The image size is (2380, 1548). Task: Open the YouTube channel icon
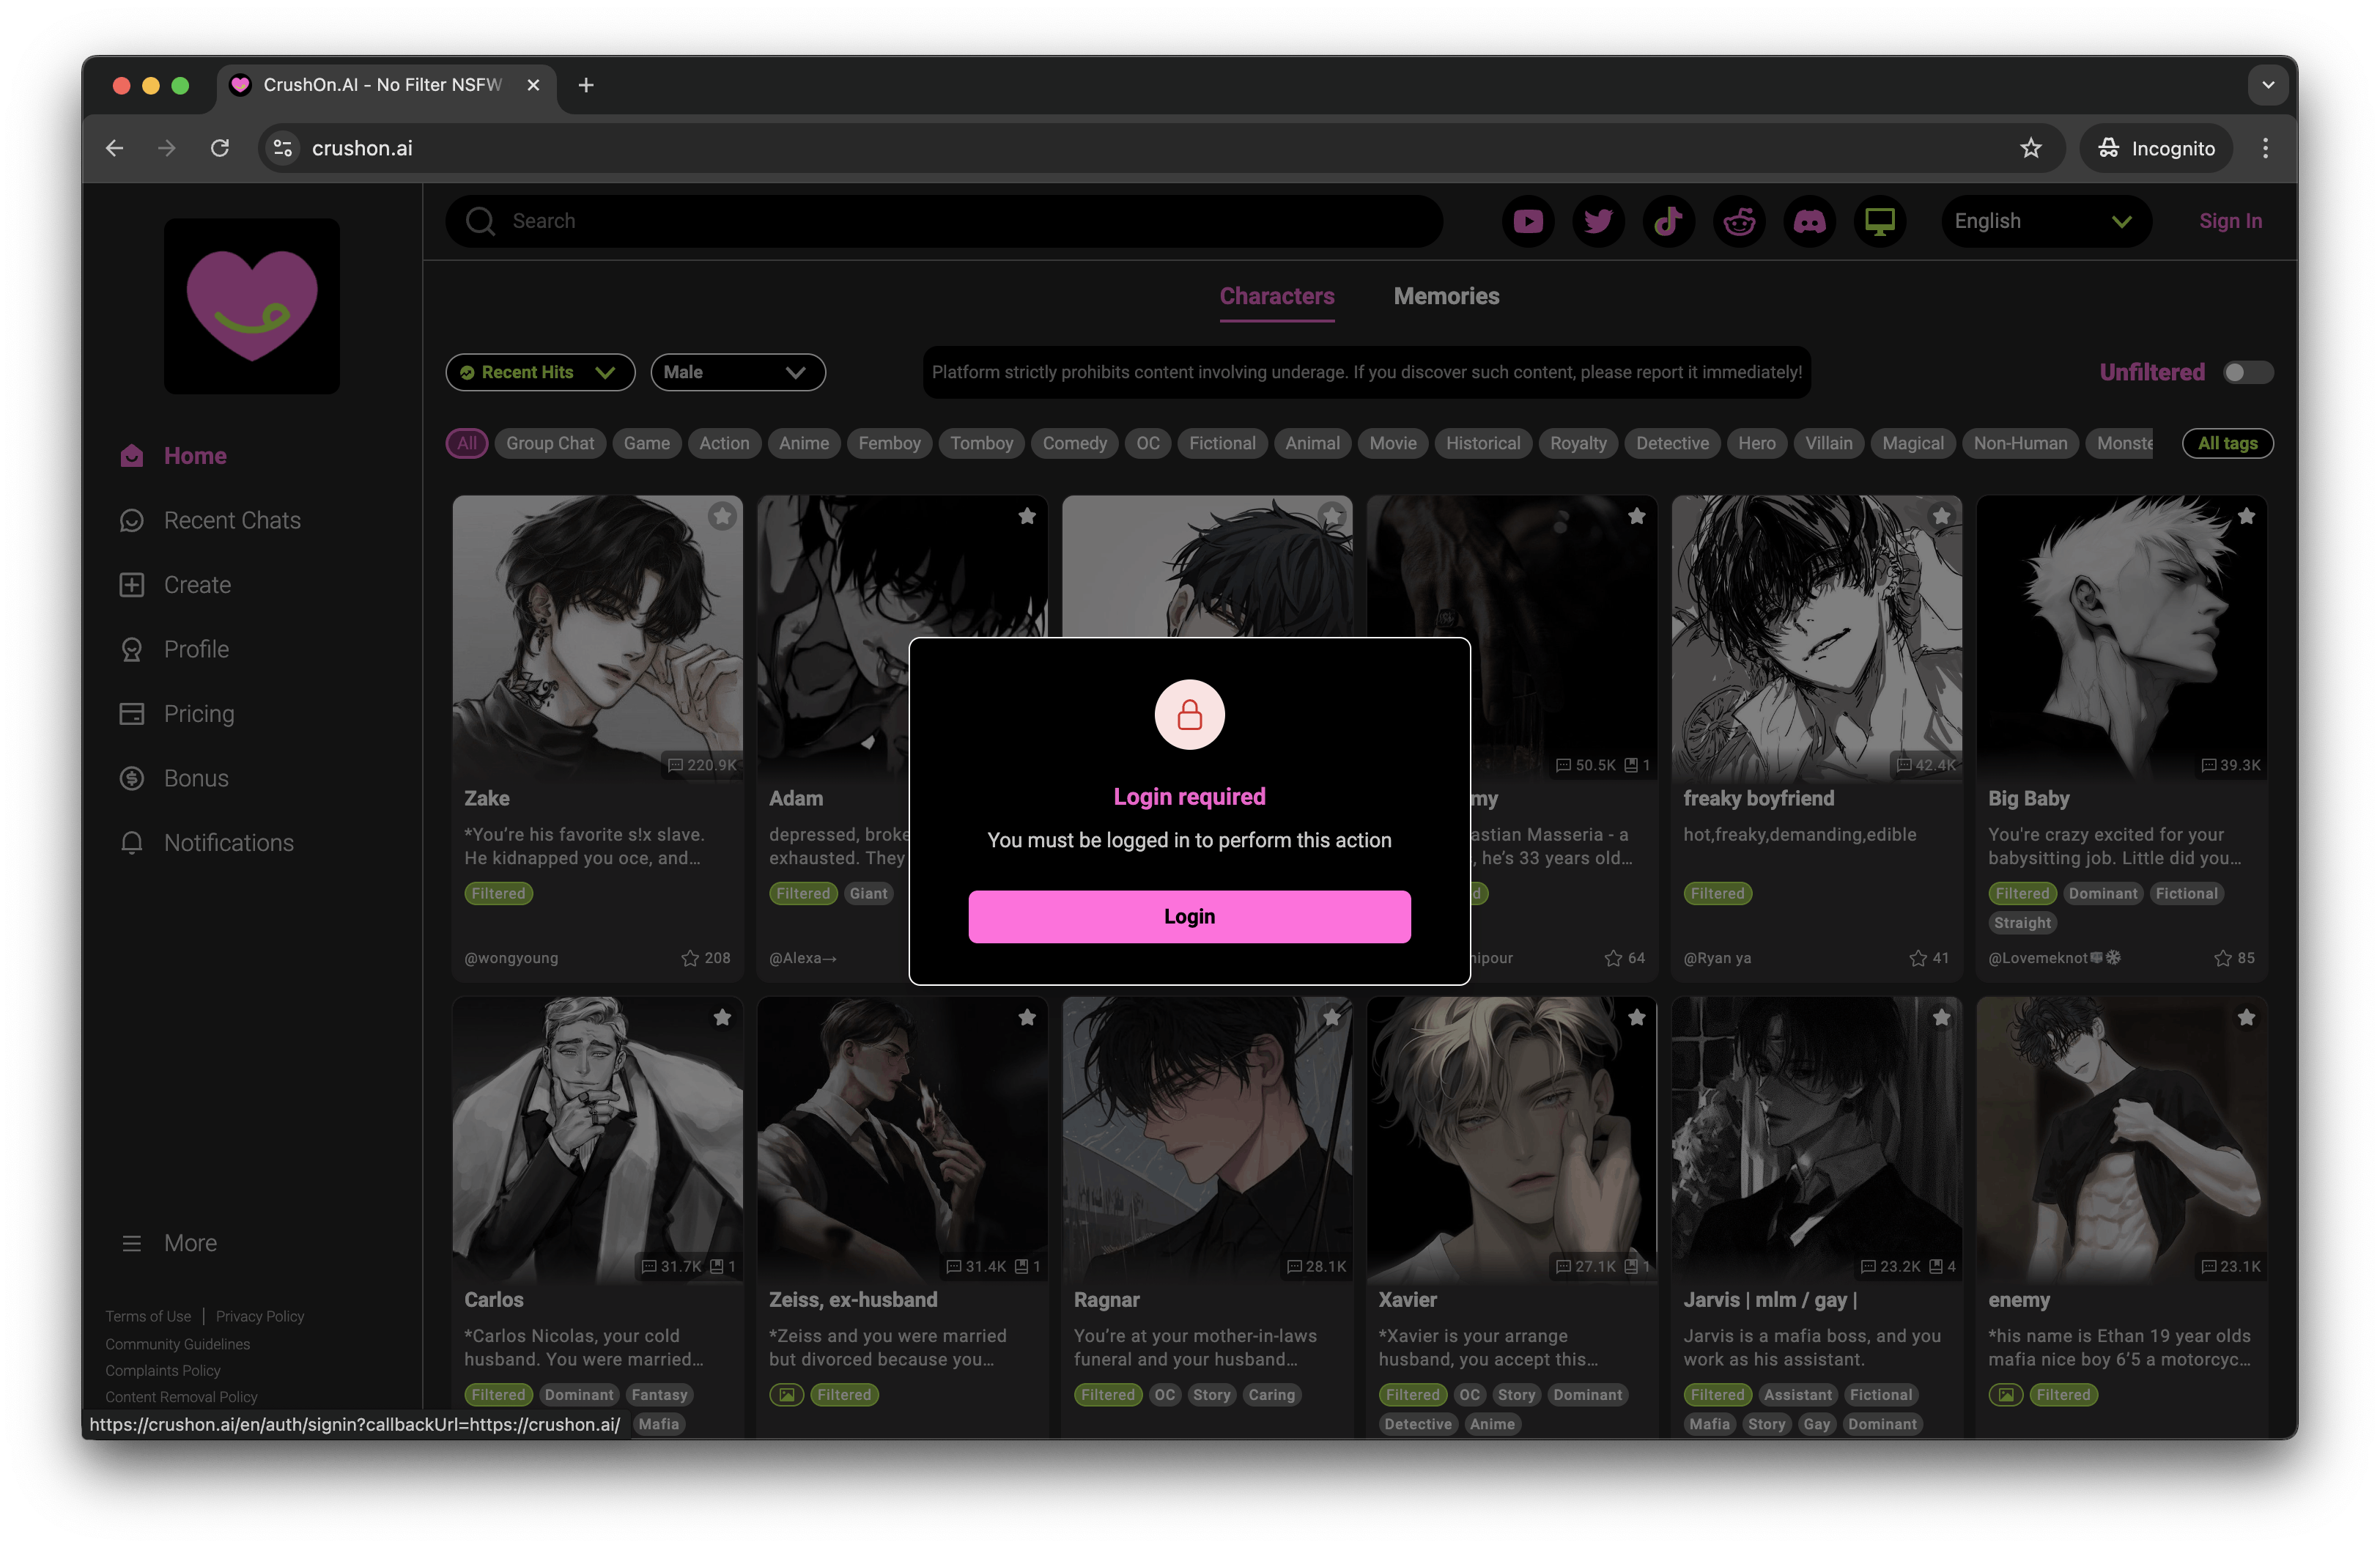coord(1528,221)
